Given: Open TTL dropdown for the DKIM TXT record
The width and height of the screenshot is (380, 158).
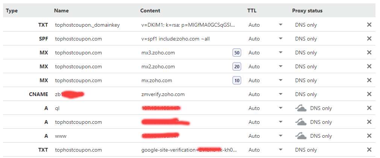Looking at the screenshot, I should click(281, 25).
